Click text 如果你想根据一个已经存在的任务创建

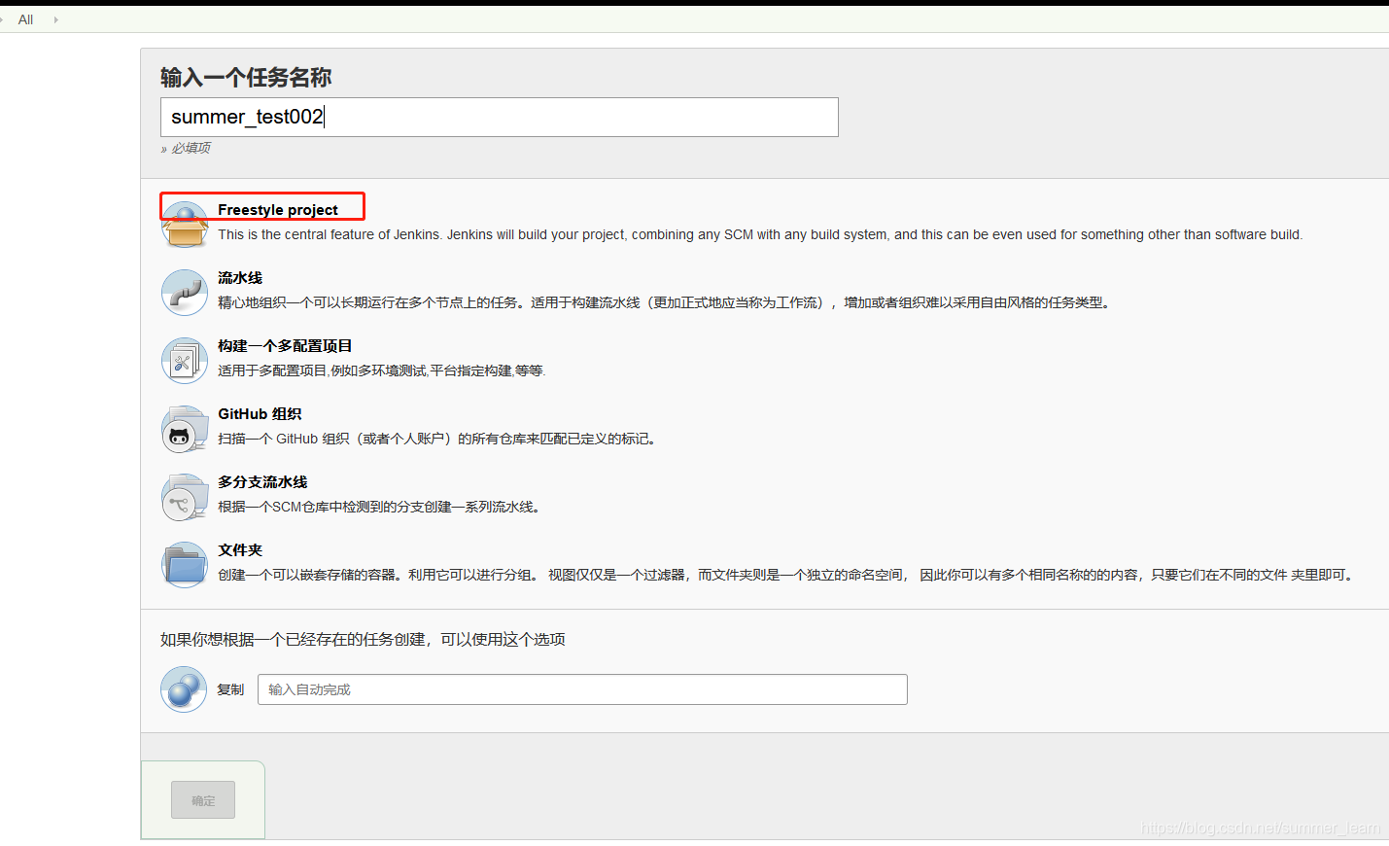pos(363,639)
